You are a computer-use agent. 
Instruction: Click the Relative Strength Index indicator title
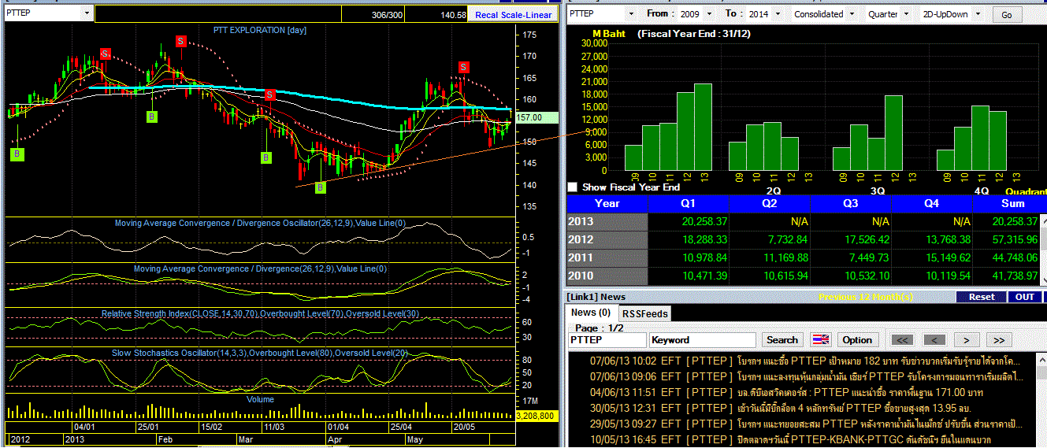coord(260,313)
